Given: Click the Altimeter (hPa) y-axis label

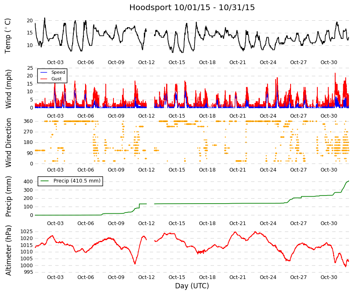Looking at the screenshot, I should click(x=8, y=251).
